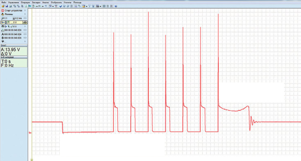
Task: Click the open file folder icon
Action: click(3, 6)
